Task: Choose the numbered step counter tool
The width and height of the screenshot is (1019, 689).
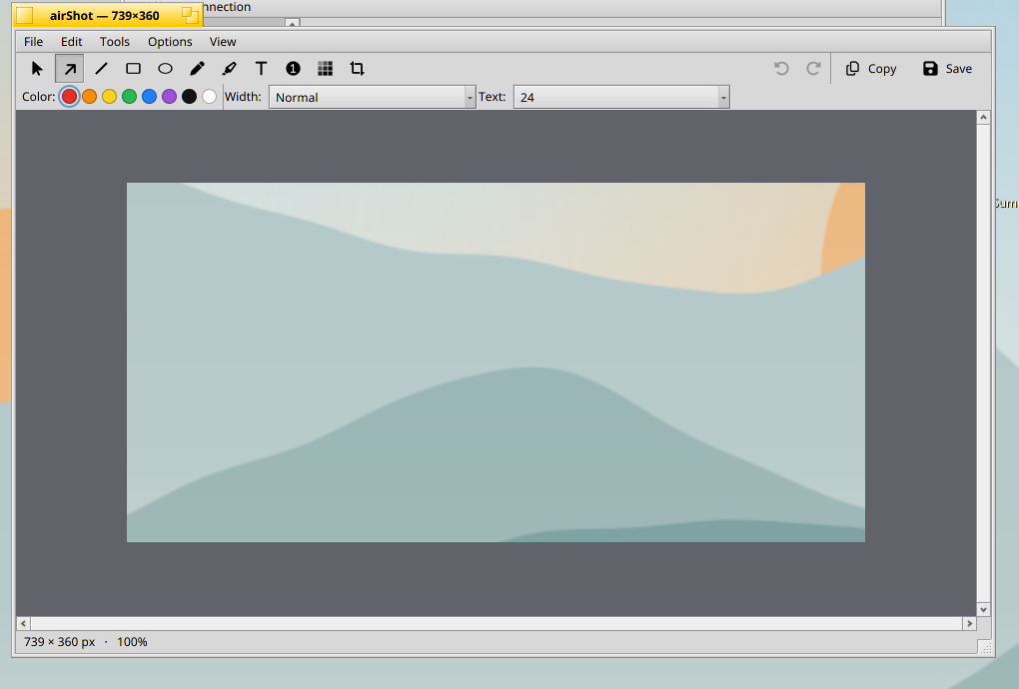Action: pyautogui.click(x=293, y=69)
